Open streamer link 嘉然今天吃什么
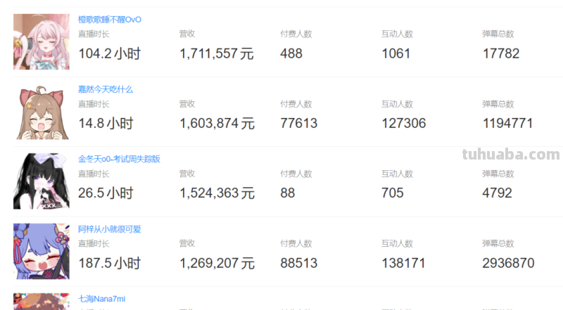Screen dimensions: 563x310 (106, 89)
